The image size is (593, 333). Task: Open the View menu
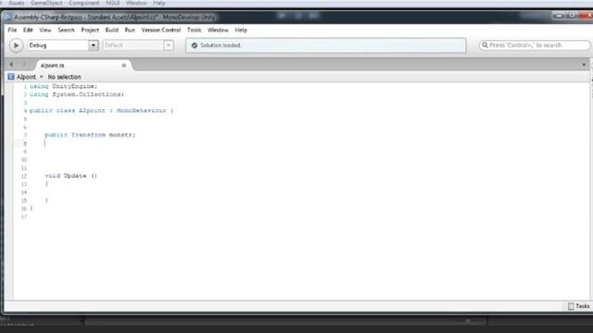(45, 30)
